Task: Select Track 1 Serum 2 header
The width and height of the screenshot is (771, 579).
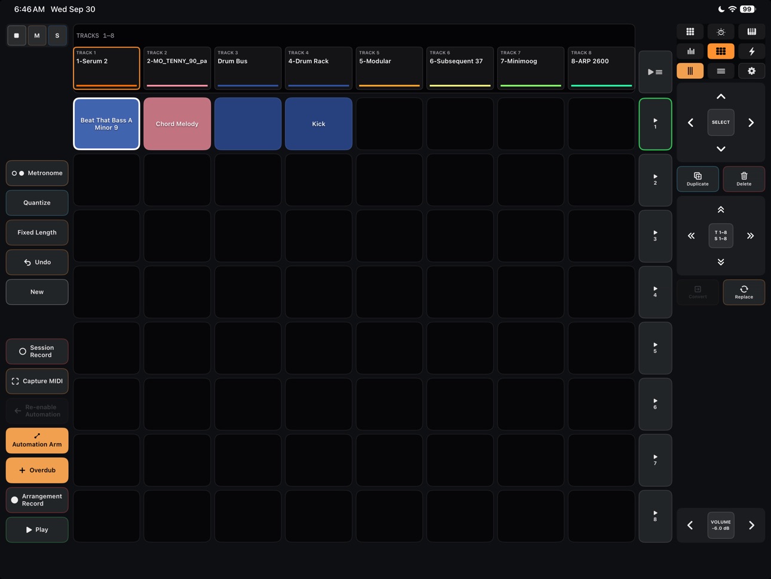Action: click(106, 68)
